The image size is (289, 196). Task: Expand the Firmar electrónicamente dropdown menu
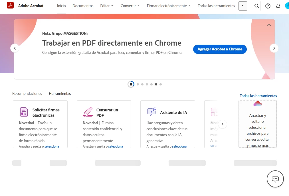tap(169, 6)
